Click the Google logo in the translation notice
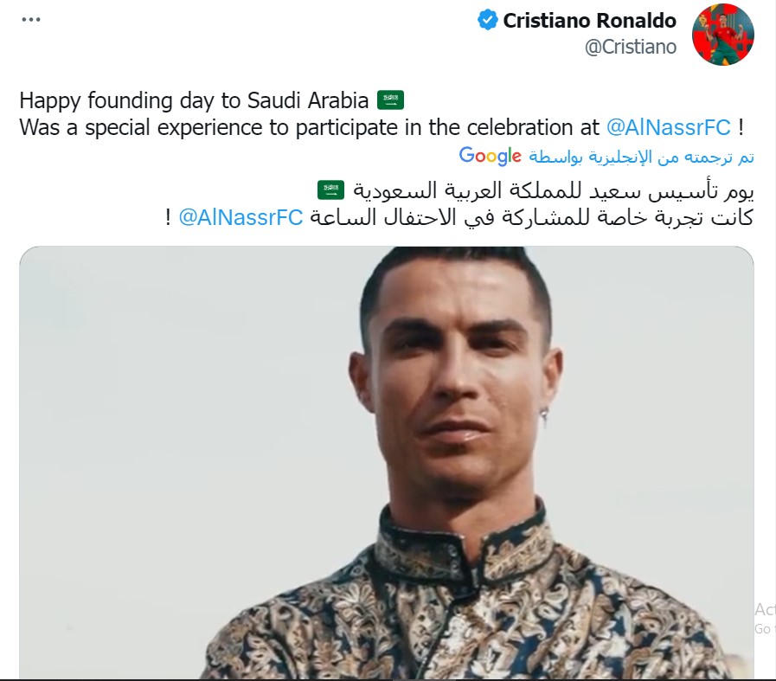Viewport: 776px width, 681px height. pyautogui.click(x=490, y=157)
